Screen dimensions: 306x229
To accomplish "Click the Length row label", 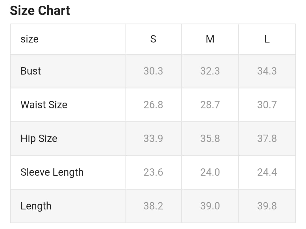I will [x=36, y=206].
